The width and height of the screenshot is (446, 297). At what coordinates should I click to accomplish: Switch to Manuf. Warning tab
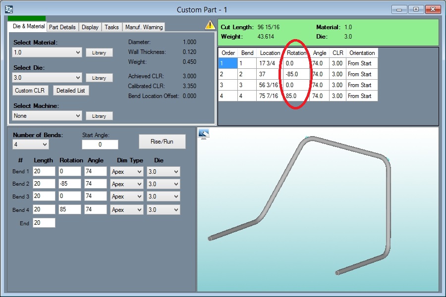click(x=144, y=27)
